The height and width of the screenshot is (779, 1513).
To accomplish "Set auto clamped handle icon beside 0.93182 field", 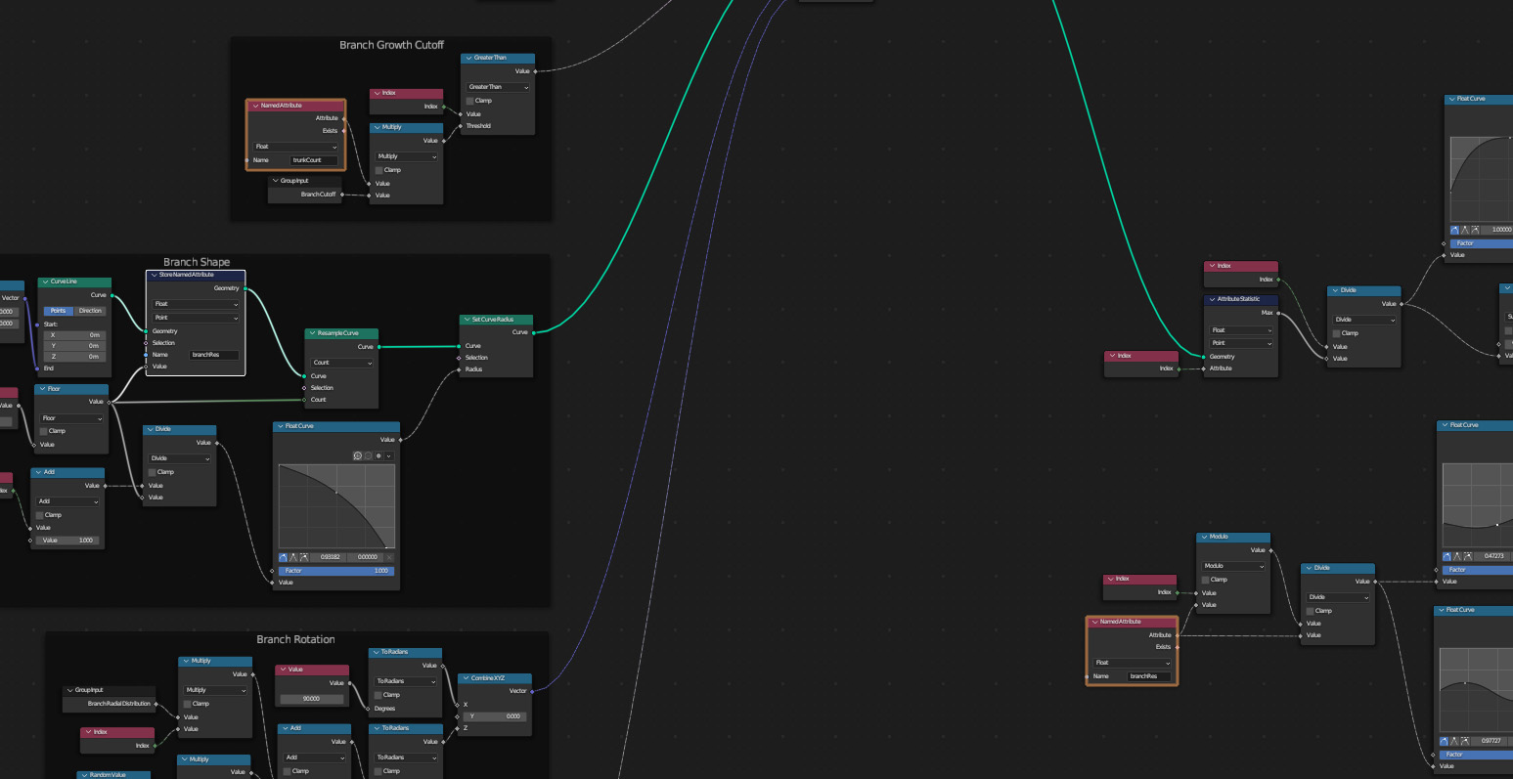I will tap(304, 557).
